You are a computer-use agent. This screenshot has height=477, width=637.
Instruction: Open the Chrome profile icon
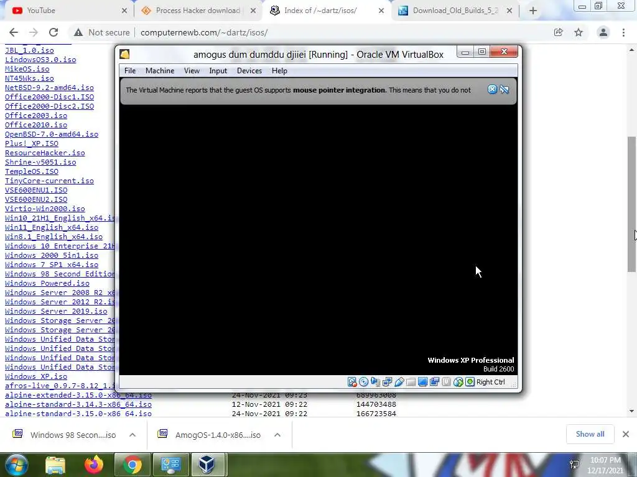click(603, 32)
